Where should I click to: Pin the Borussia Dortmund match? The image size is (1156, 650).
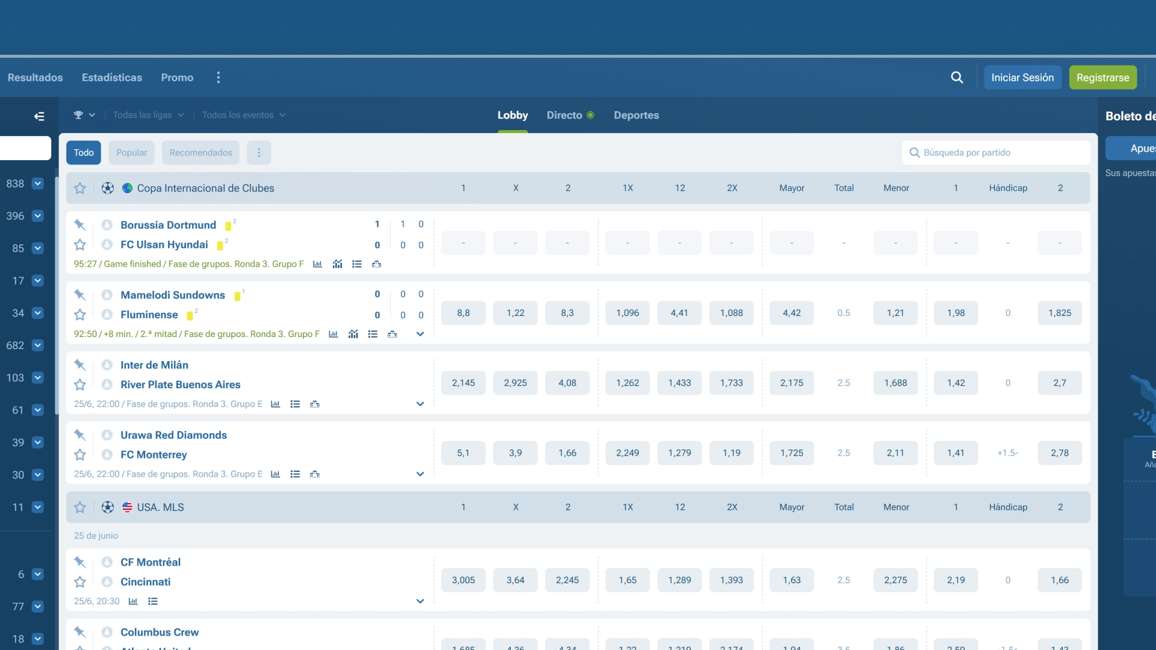[x=79, y=224]
